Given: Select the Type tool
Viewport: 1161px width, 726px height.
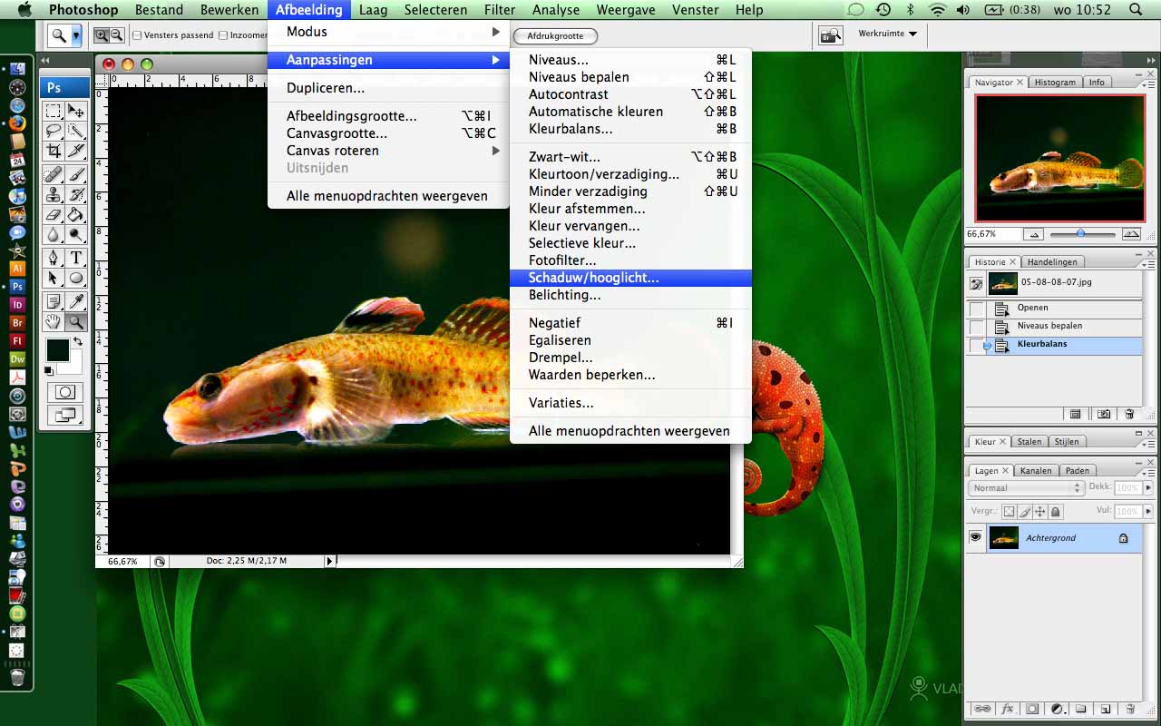Looking at the screenshot, I should pos(76,258).
